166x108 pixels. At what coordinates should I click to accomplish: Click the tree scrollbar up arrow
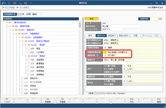click(80, 21)
